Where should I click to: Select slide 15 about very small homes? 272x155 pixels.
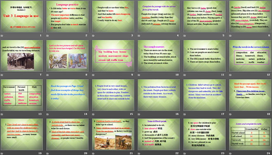113,95
